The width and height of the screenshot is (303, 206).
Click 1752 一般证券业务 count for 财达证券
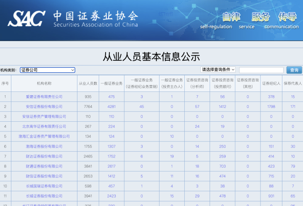[x=112, y=156]
